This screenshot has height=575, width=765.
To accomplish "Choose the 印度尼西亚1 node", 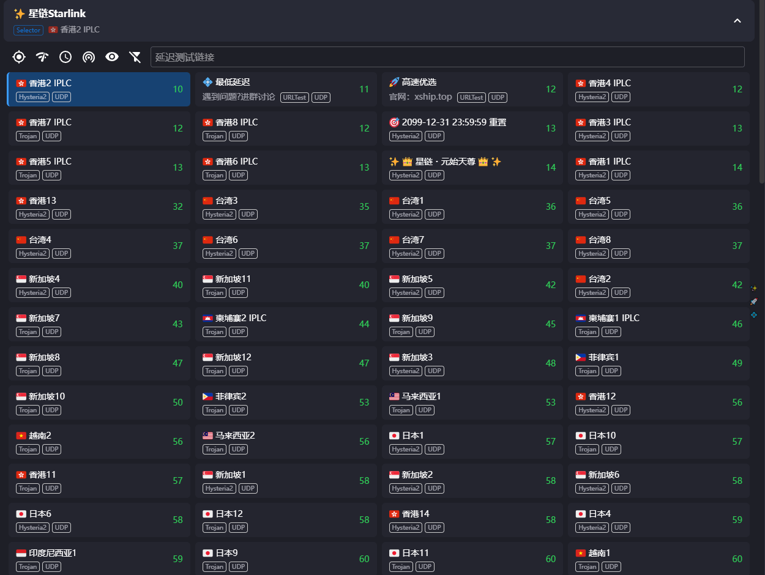I will [x=100, y=558].
